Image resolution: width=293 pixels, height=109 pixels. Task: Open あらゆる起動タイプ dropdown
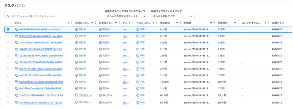pos(173,16)
